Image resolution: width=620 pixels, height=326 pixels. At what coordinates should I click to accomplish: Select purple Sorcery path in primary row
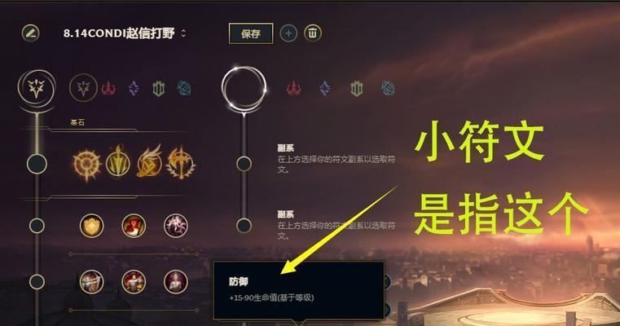[x=134, y=89]
